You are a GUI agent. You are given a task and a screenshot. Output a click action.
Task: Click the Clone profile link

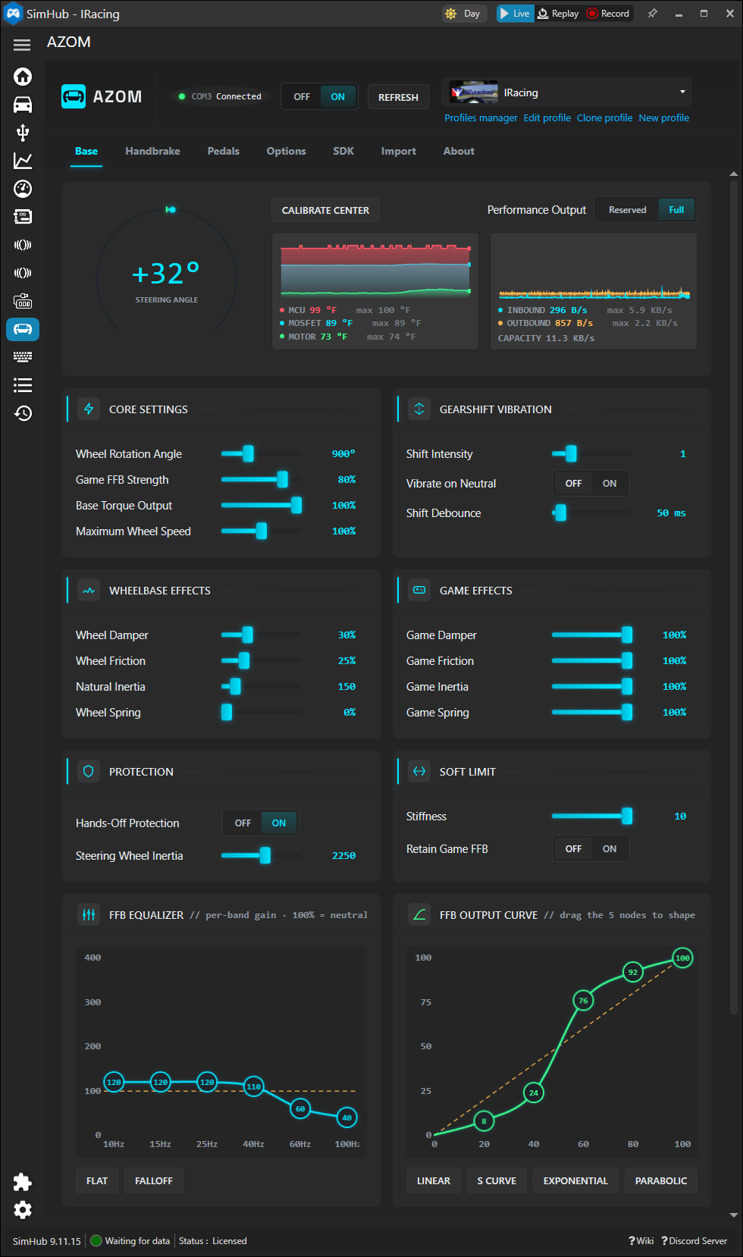(604, 118)
